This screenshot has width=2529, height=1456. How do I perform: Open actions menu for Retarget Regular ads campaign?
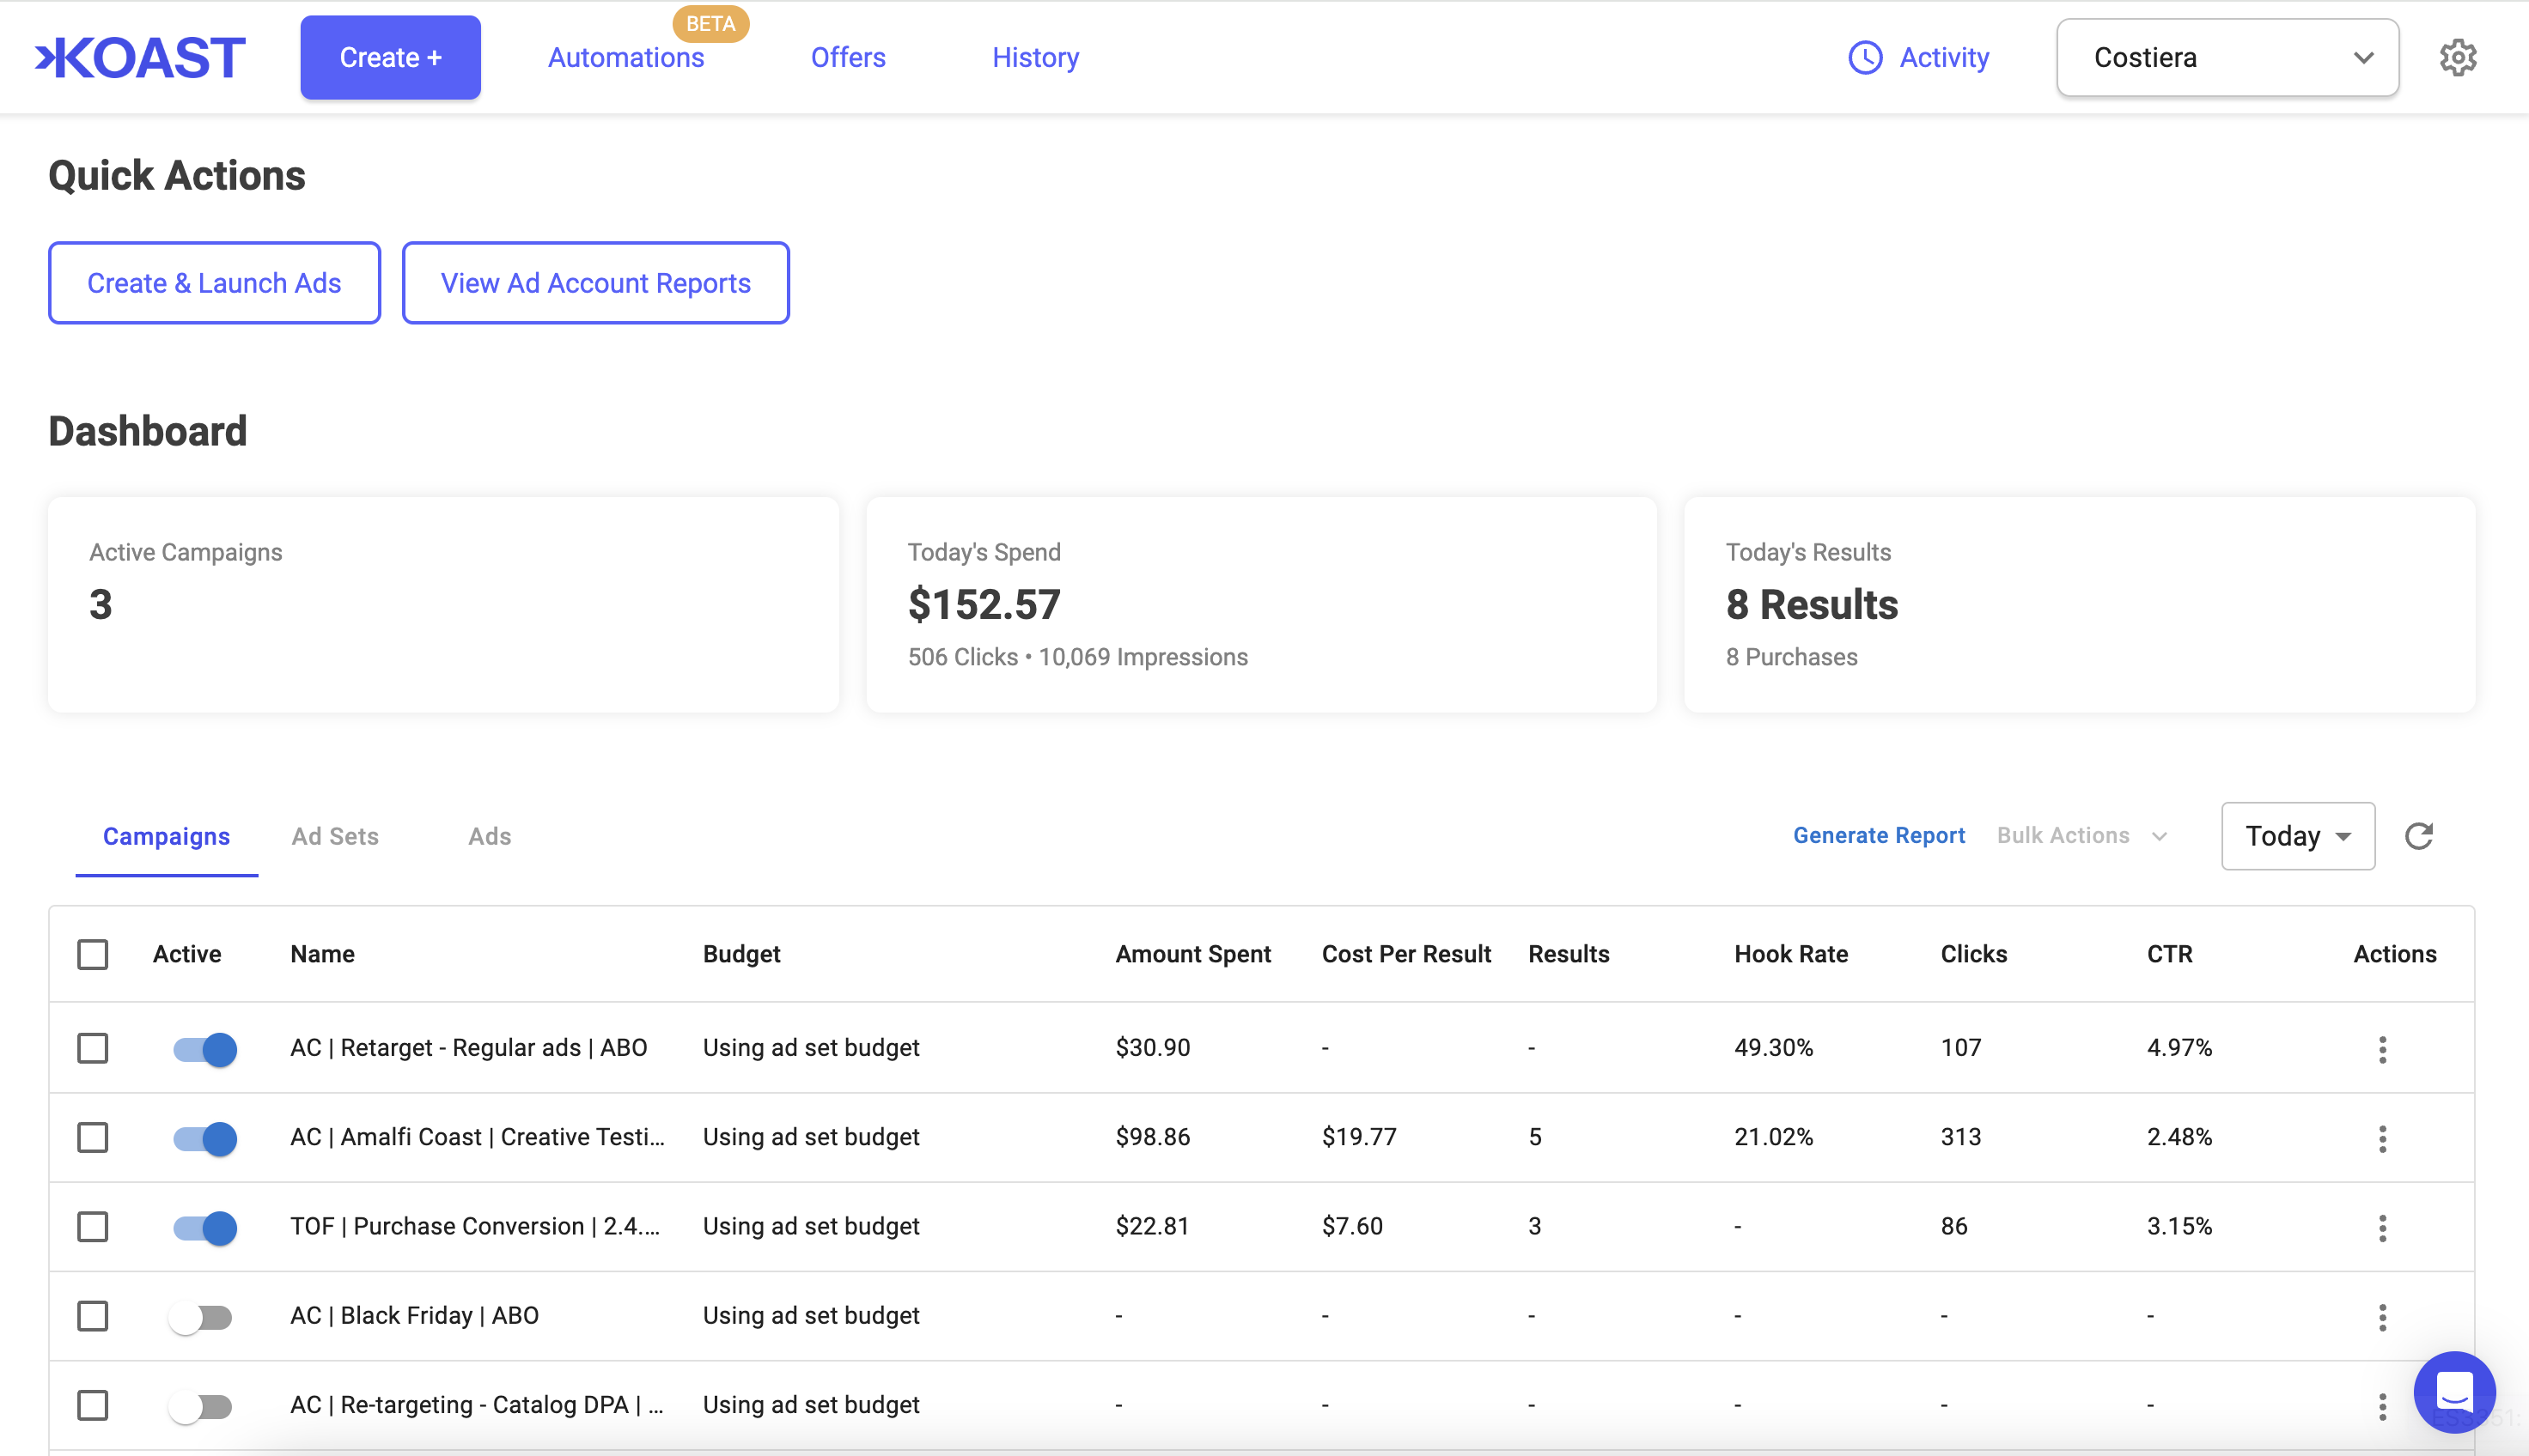coord(2382,1049)
